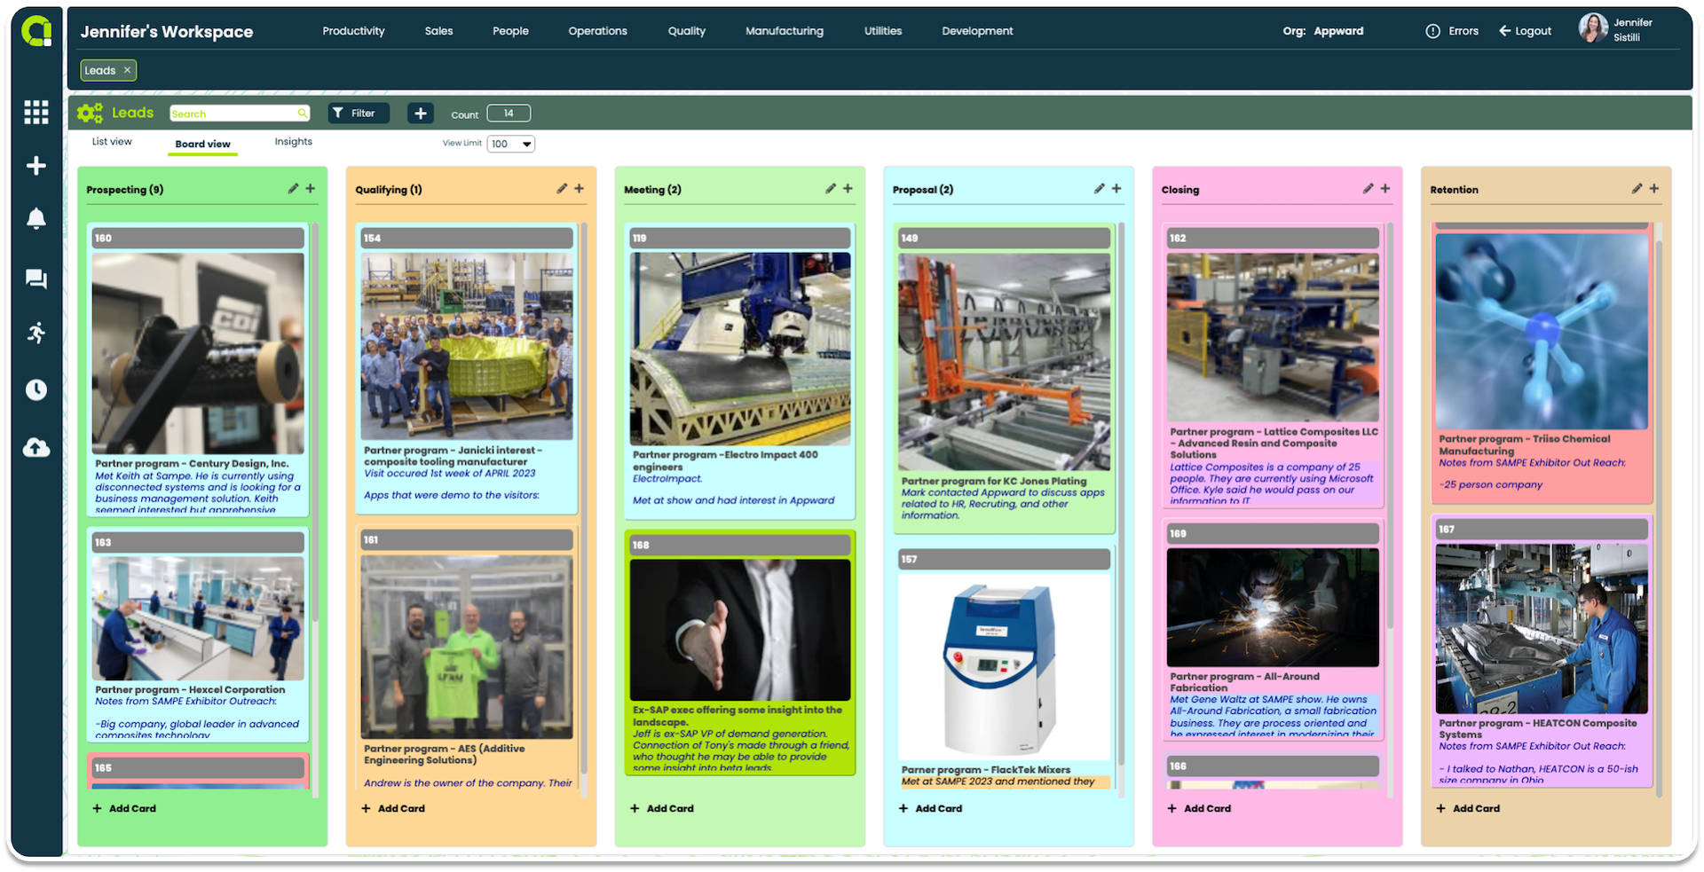Edit the Proposal column with pencil icon

coord(1100,188)
